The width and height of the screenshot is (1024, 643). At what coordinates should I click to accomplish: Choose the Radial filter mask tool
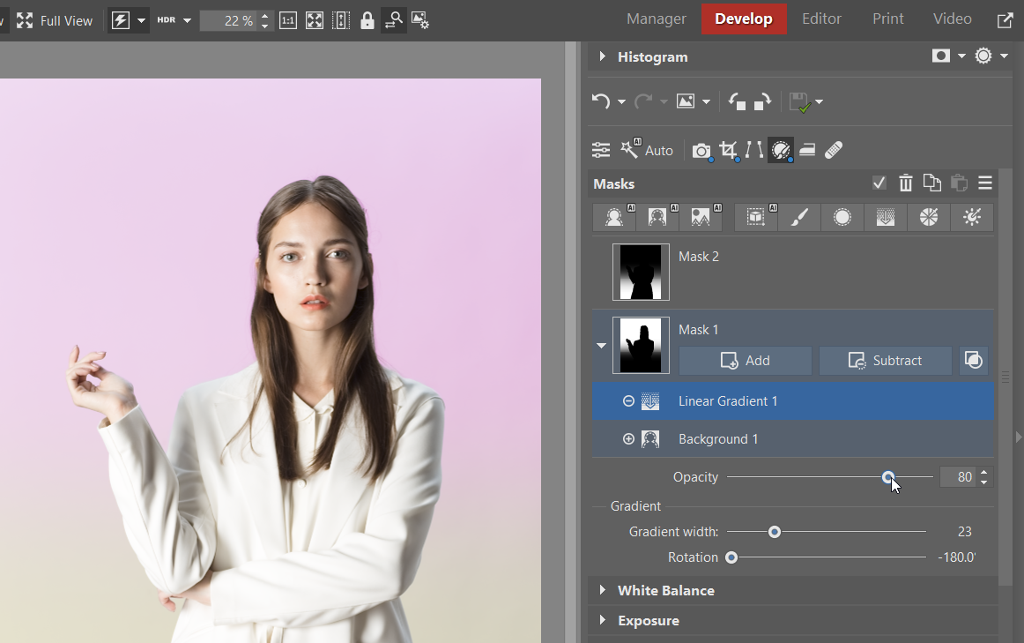point(842,218)
